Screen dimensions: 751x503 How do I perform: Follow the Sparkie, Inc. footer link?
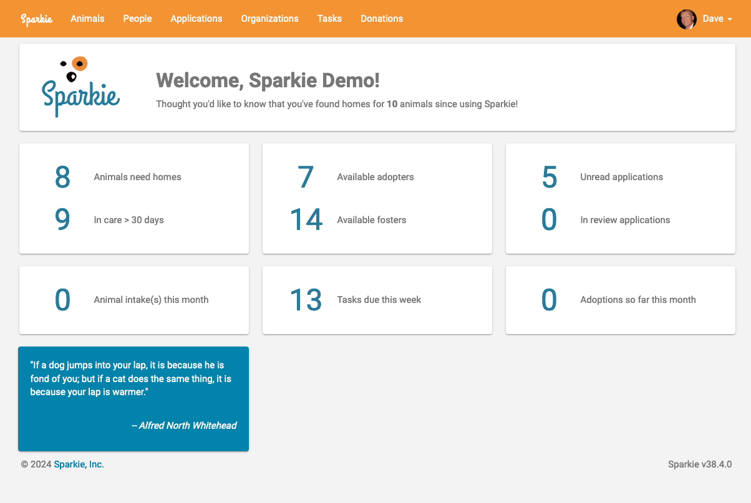click(79, 464)
